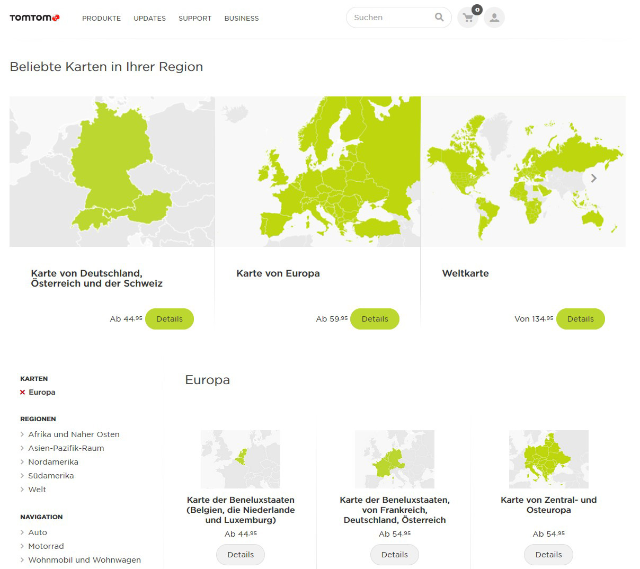Open the user account icon
This screenshot has height=569, width=640.
[494, 18]
